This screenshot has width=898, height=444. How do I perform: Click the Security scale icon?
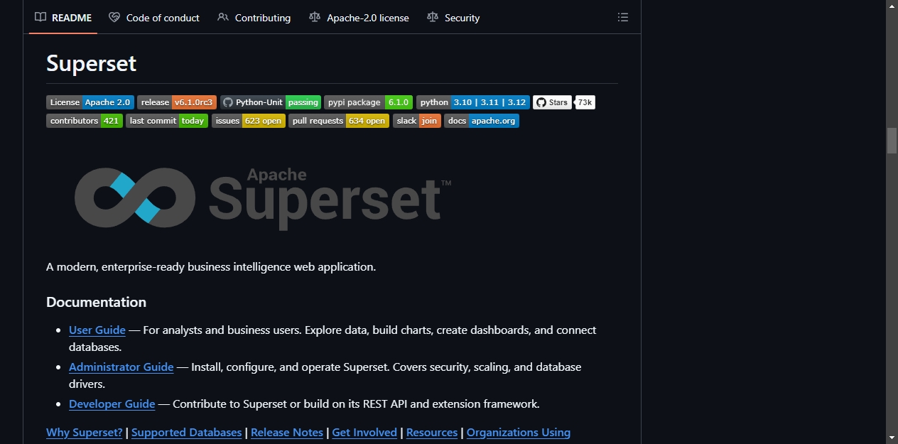click(433, 18)
